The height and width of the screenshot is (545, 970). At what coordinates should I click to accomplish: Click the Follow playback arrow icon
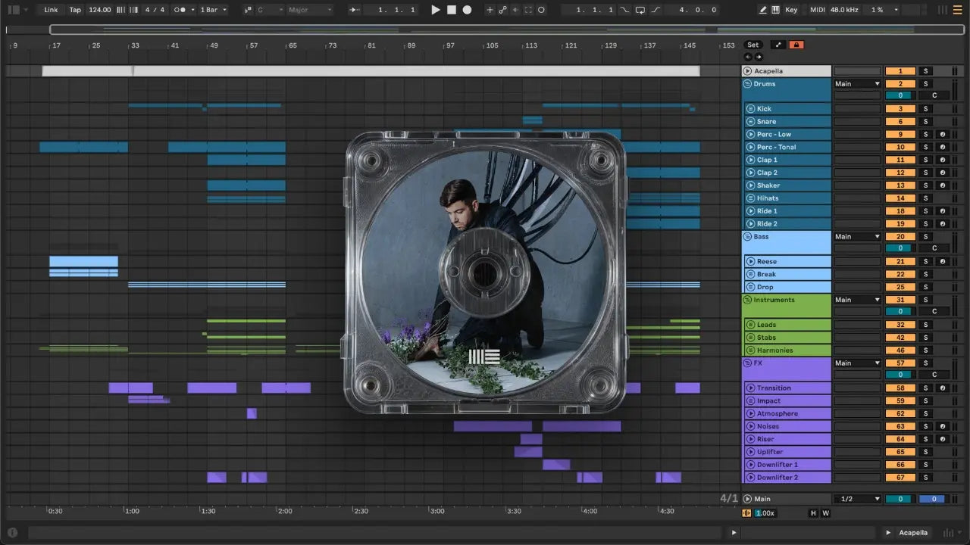354,10
